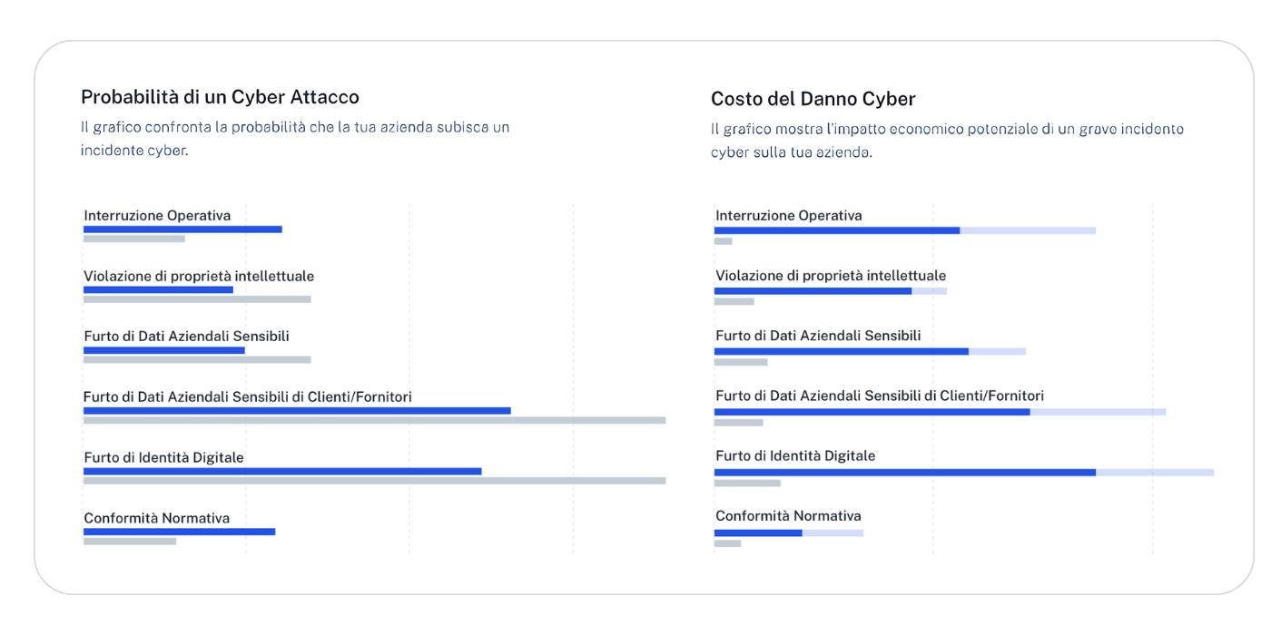Click the 'Probabilità di un Cyber Attacco' chart title
1271x635 pixels.
click(220, 97)
